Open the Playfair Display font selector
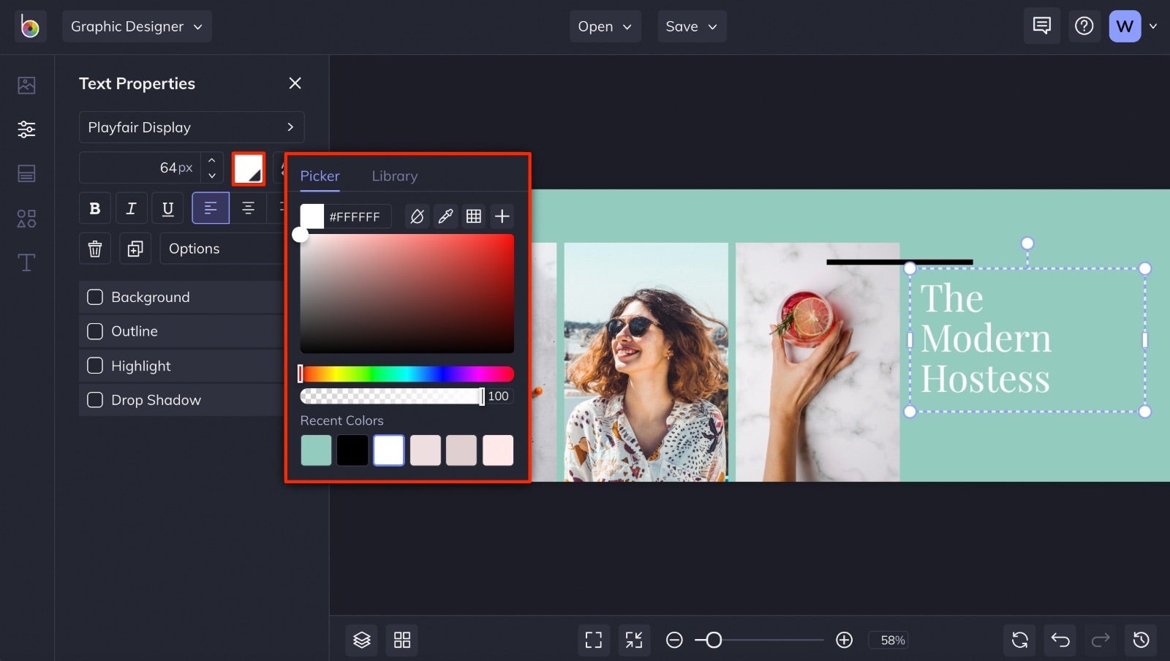Viewport: 1170px width, 661px height. pos(192,126)
